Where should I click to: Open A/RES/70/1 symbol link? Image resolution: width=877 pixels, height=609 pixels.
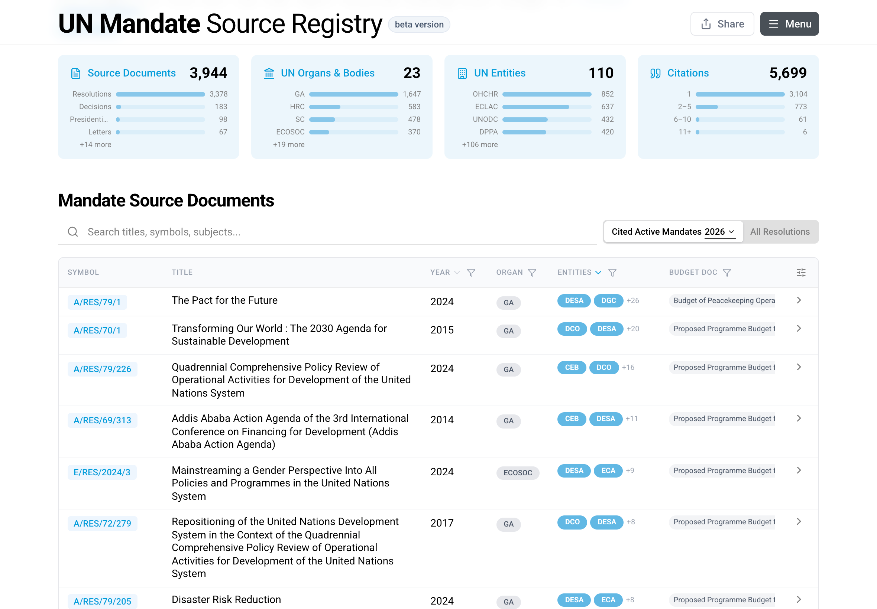coord(97,330)
